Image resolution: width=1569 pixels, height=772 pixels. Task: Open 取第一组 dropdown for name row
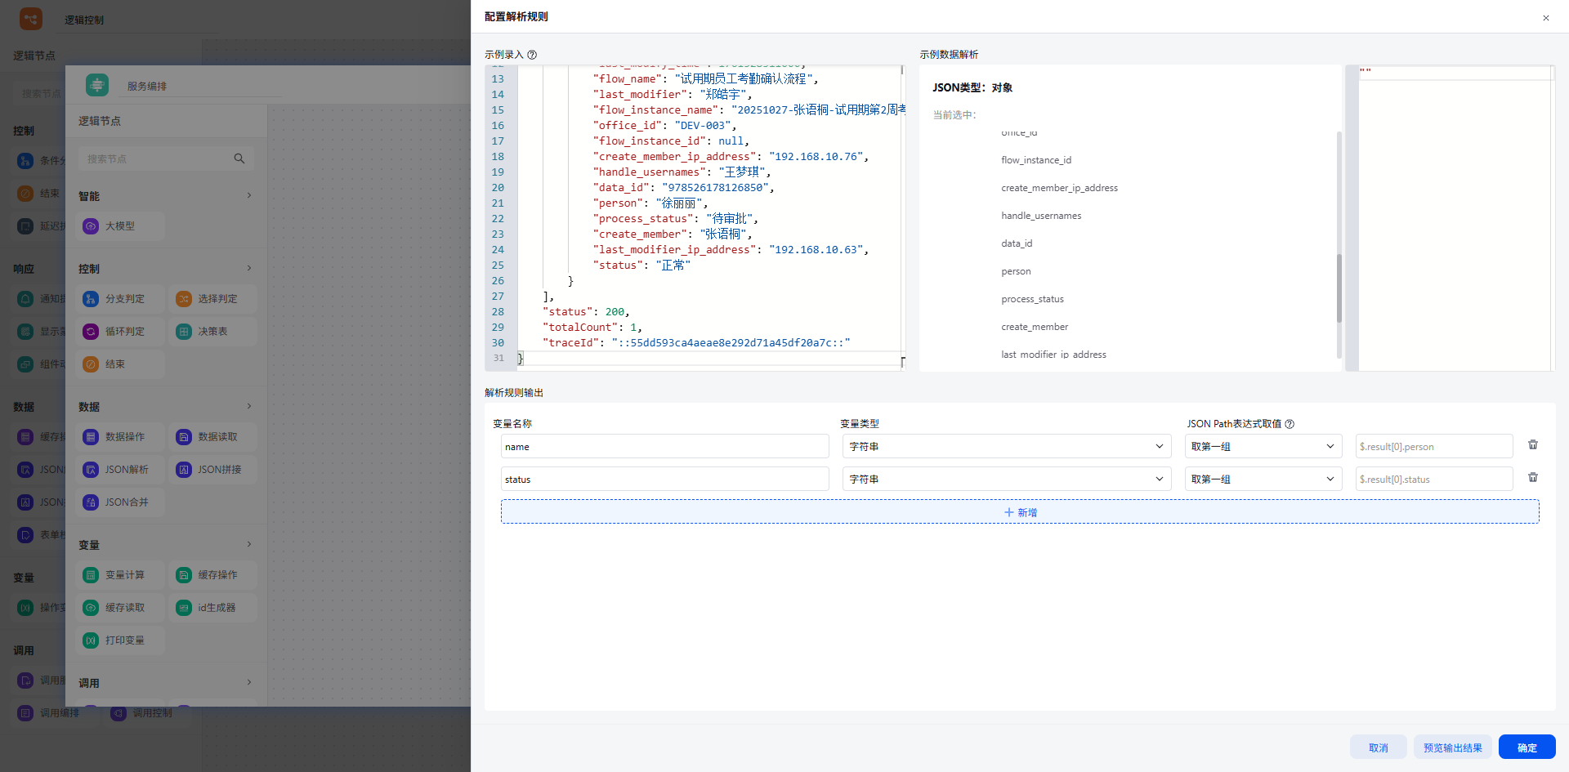coord(1263,446)
